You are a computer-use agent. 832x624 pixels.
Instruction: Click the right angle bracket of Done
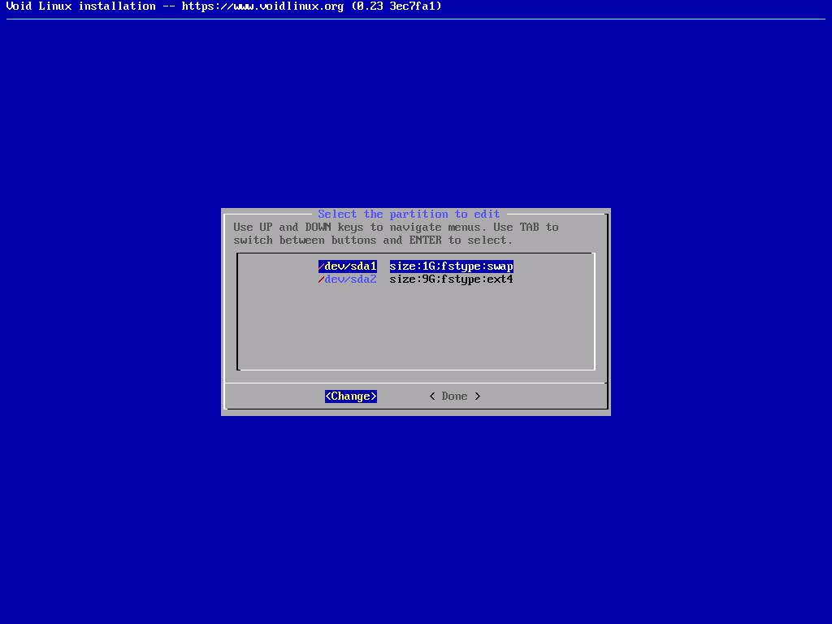pyautogui.click(x=478, y=396)
